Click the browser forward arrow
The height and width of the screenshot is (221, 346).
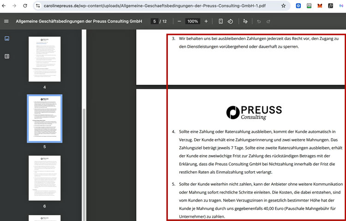[14, 6]
